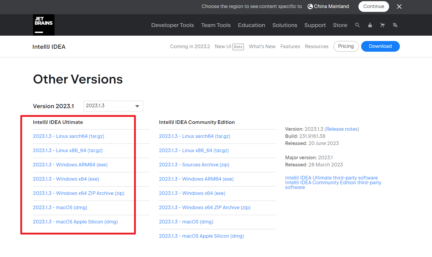
Task: Download Ultimate 2023.1.3 Windows ARM64 exe
Action: tap(70, 165)
